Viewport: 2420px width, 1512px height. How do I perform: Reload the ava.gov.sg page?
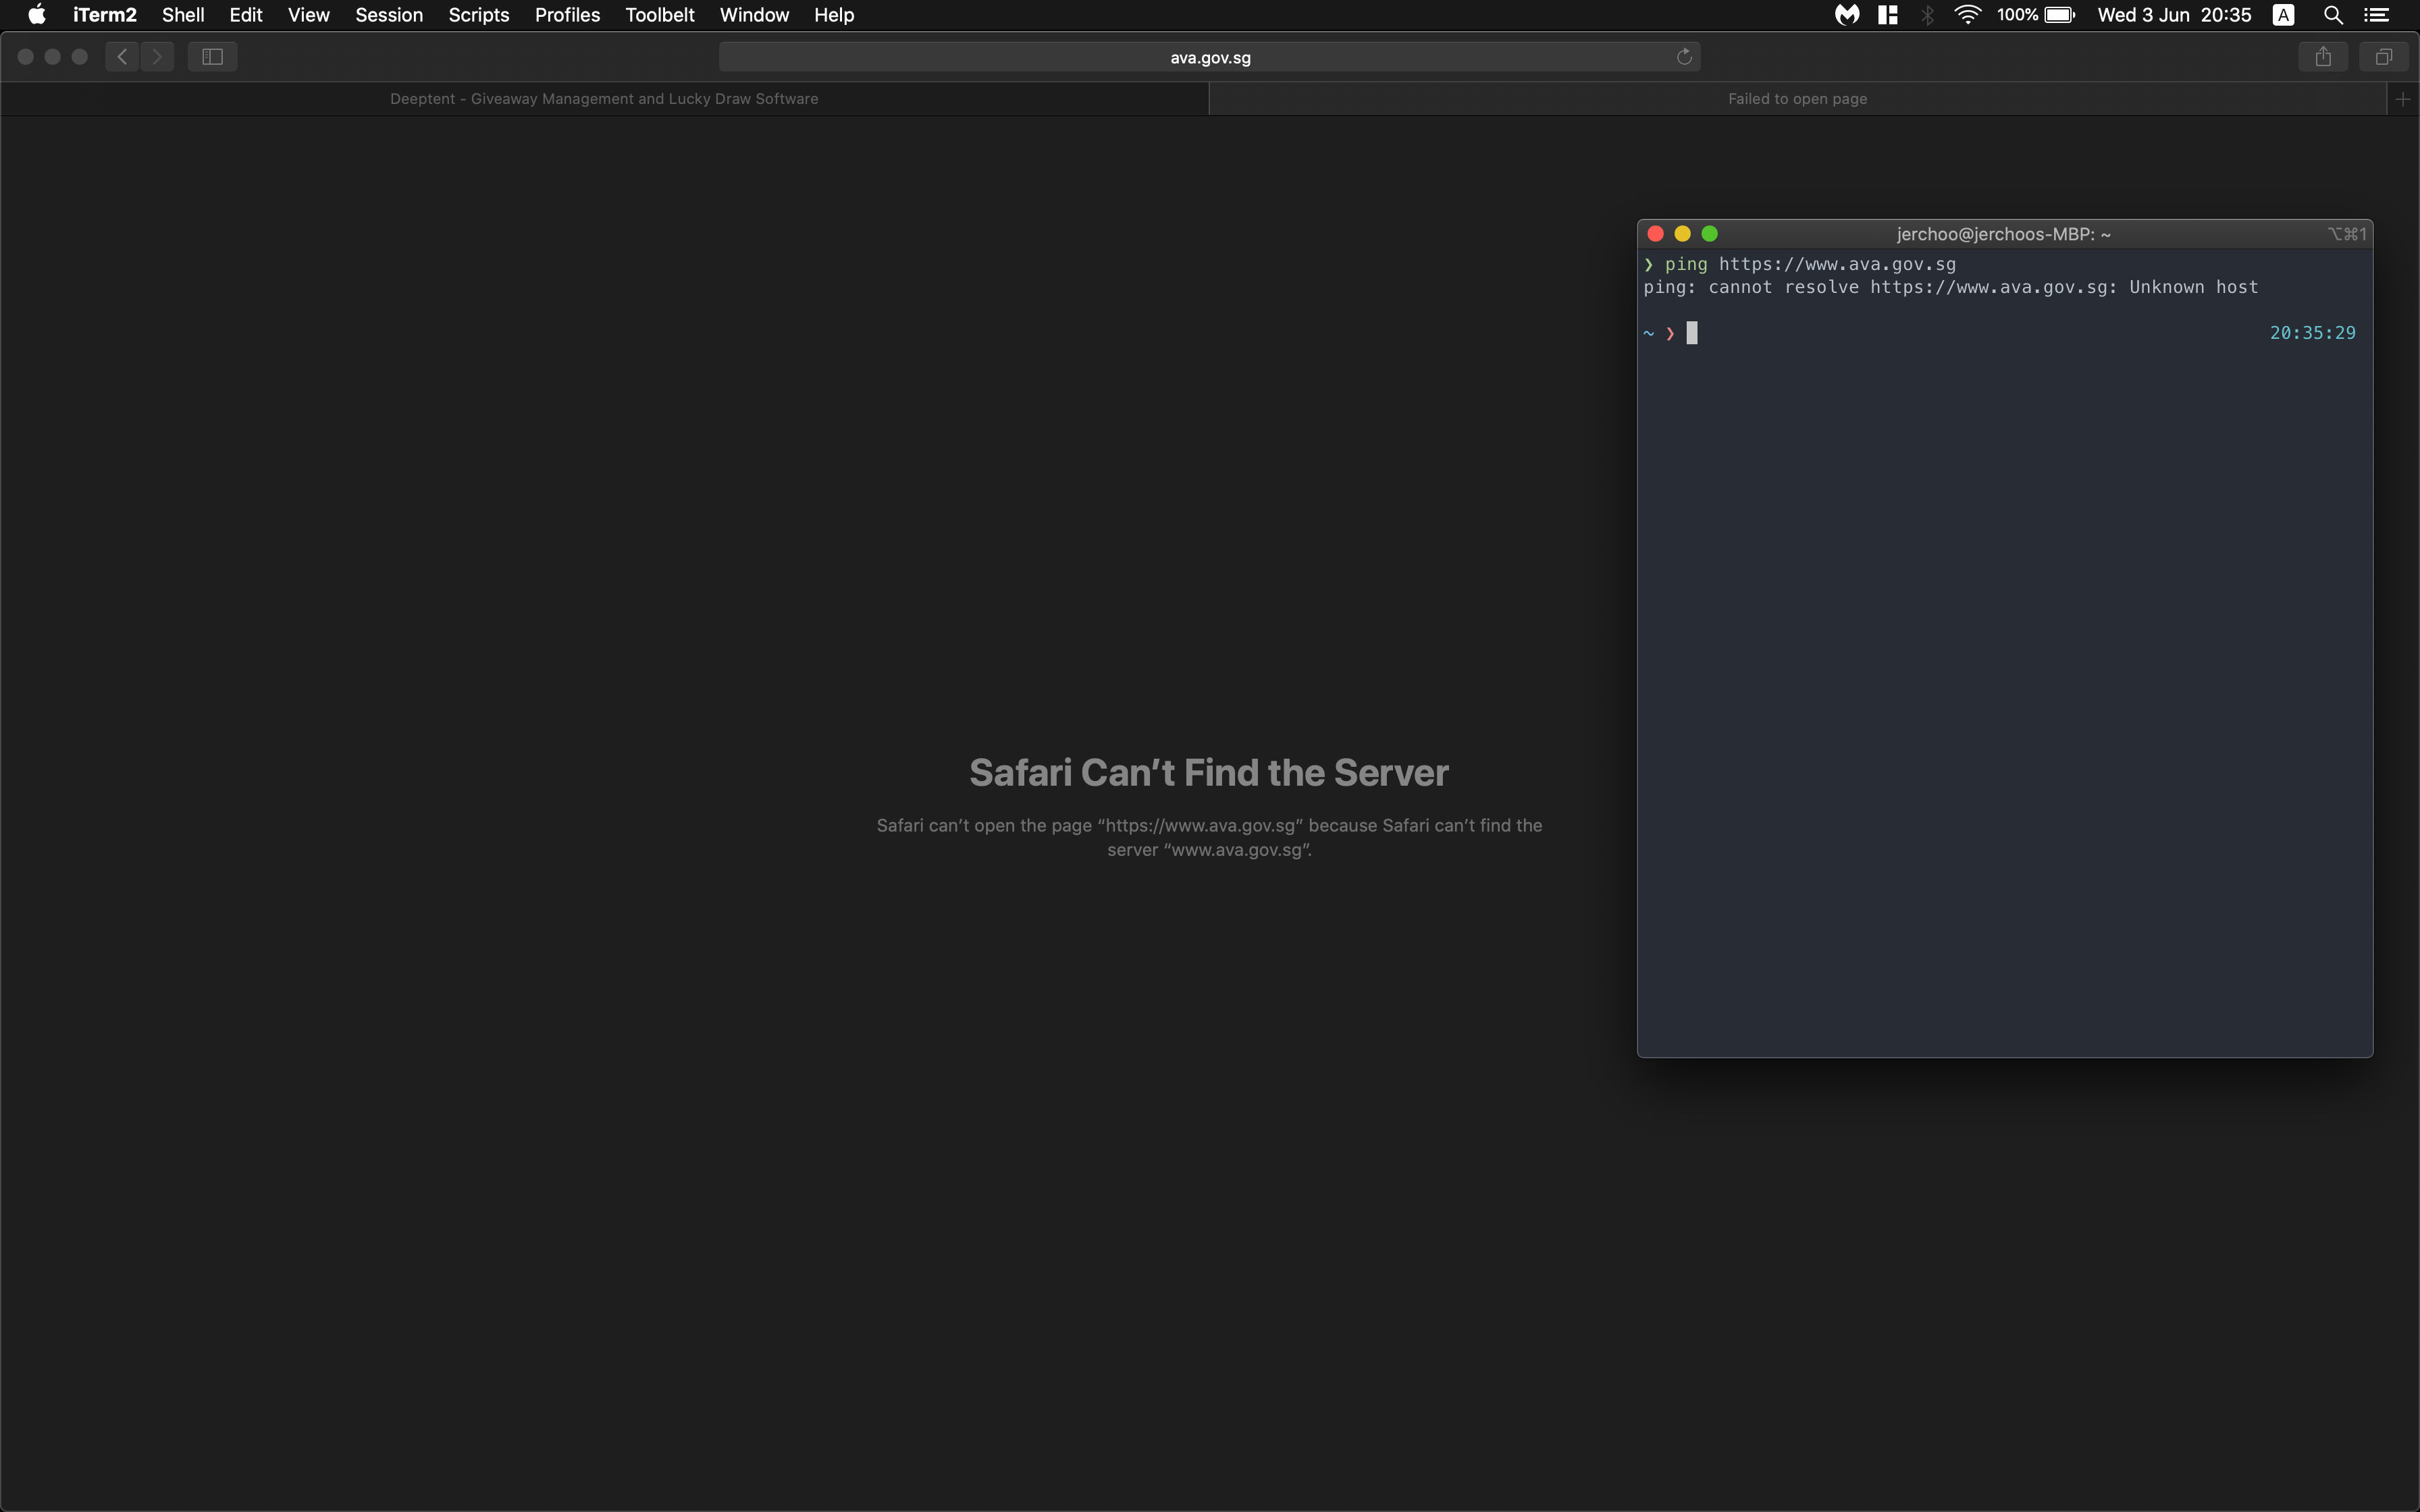tap(1684, 57)
